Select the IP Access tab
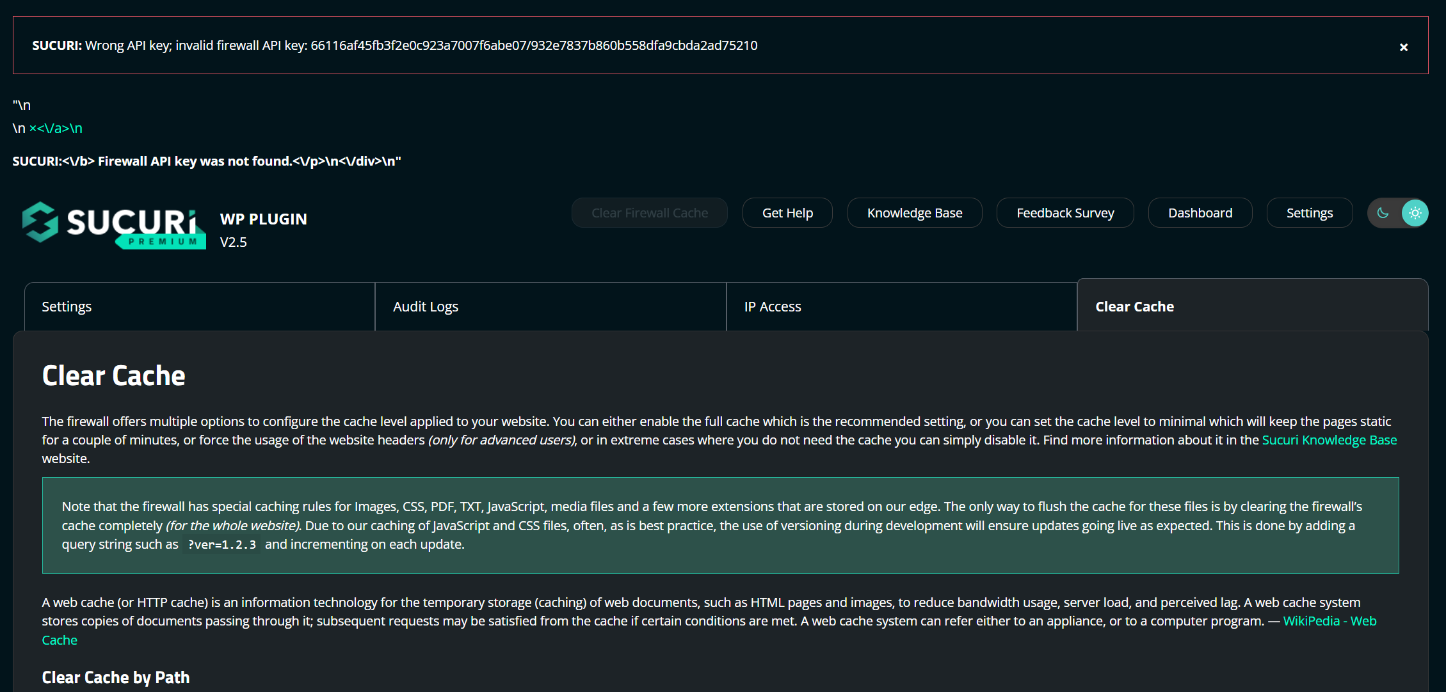 click(773, 306)
